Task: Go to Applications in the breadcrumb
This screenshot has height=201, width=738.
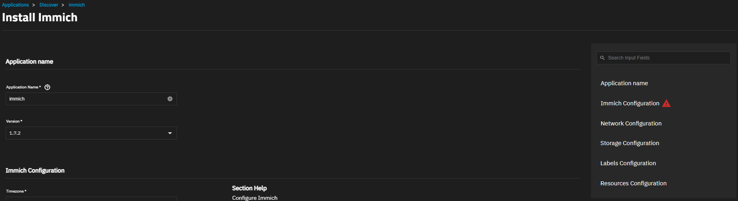Action: 15,5
